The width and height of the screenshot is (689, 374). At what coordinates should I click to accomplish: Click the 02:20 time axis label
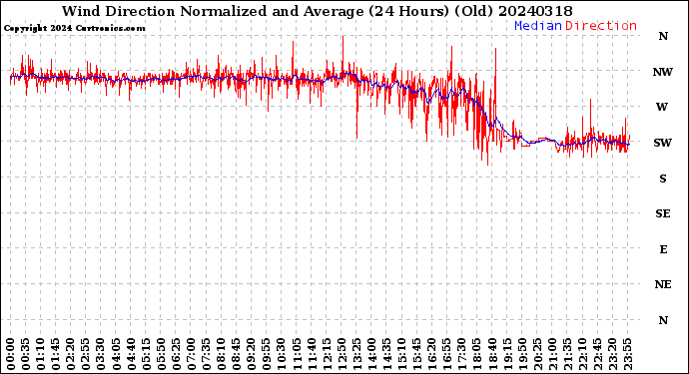pyautogui.click(x=71, y=354)
